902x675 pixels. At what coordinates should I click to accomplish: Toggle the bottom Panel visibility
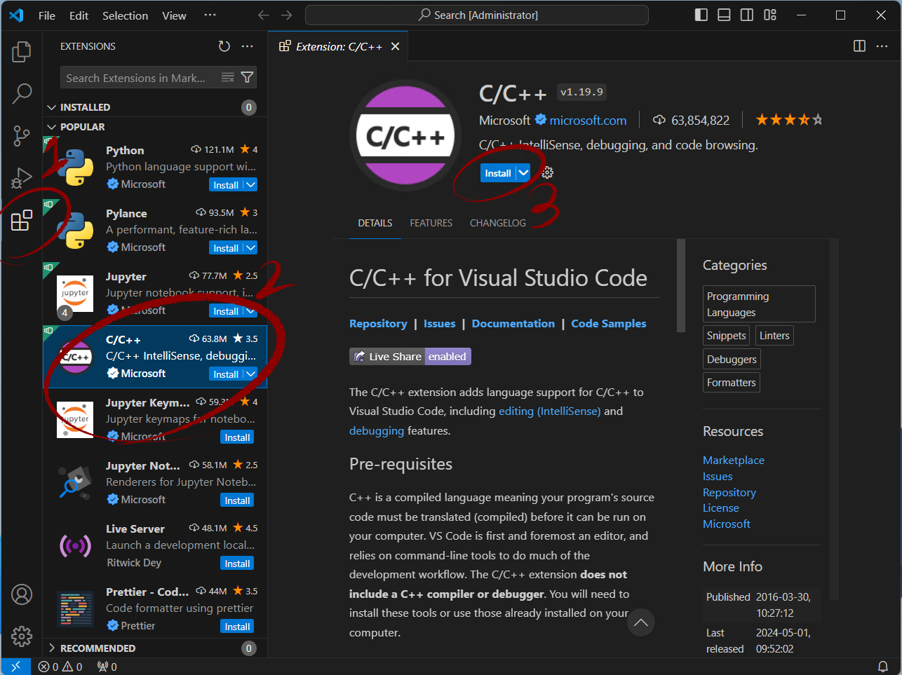click(723, 14)
